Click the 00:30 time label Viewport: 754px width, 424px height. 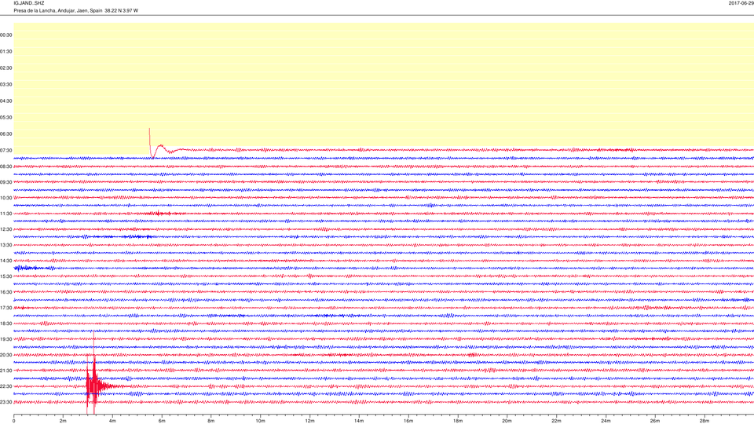pyautogui.click(x=6, y=35)
